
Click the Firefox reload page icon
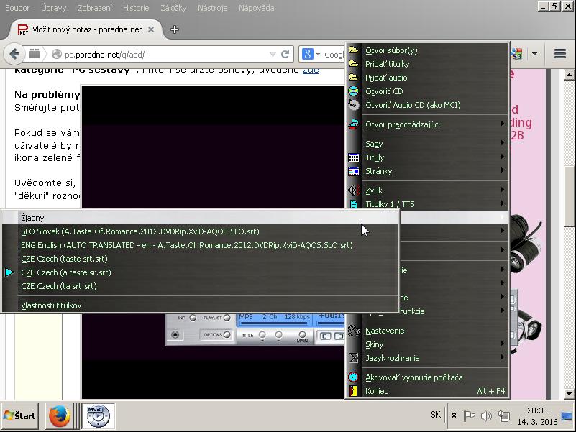(285, 54)
